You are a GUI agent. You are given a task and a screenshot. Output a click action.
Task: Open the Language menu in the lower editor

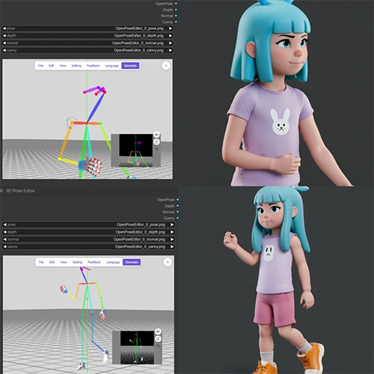pos(113,262)
